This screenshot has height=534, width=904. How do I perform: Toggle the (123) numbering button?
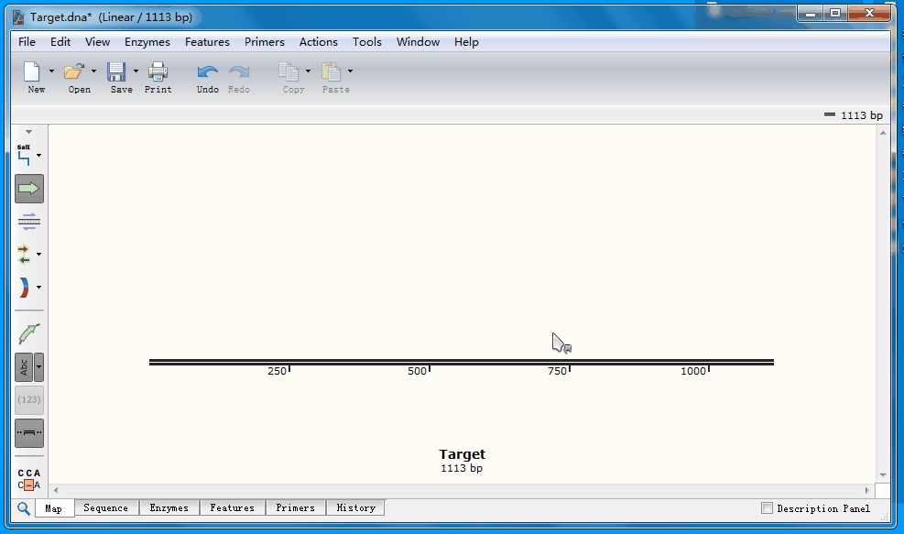[x=29, y=400]
